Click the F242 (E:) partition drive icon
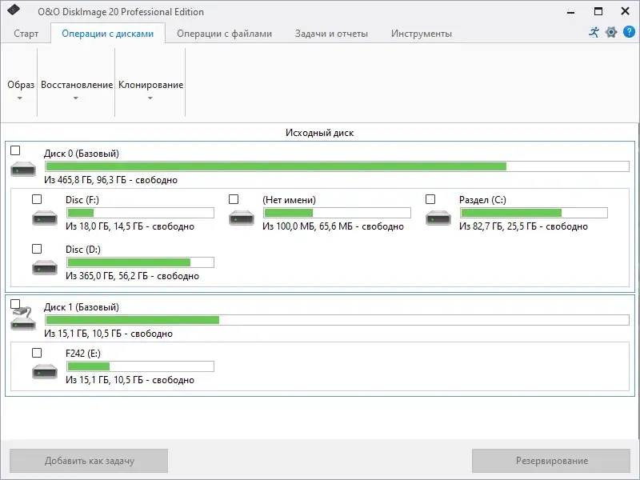Viewport: 640px width, 480px height. 45,371
